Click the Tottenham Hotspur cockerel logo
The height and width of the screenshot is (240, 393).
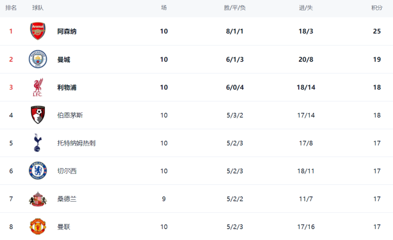pos(38,143)
